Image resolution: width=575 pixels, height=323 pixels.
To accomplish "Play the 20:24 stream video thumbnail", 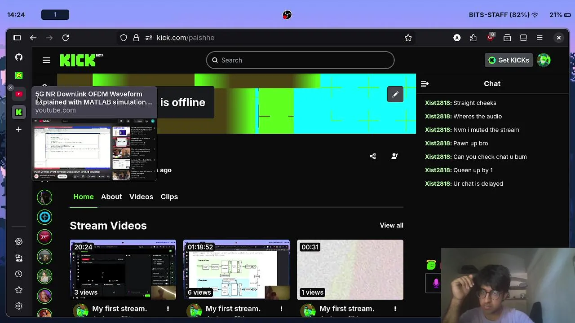I will 123,270.
